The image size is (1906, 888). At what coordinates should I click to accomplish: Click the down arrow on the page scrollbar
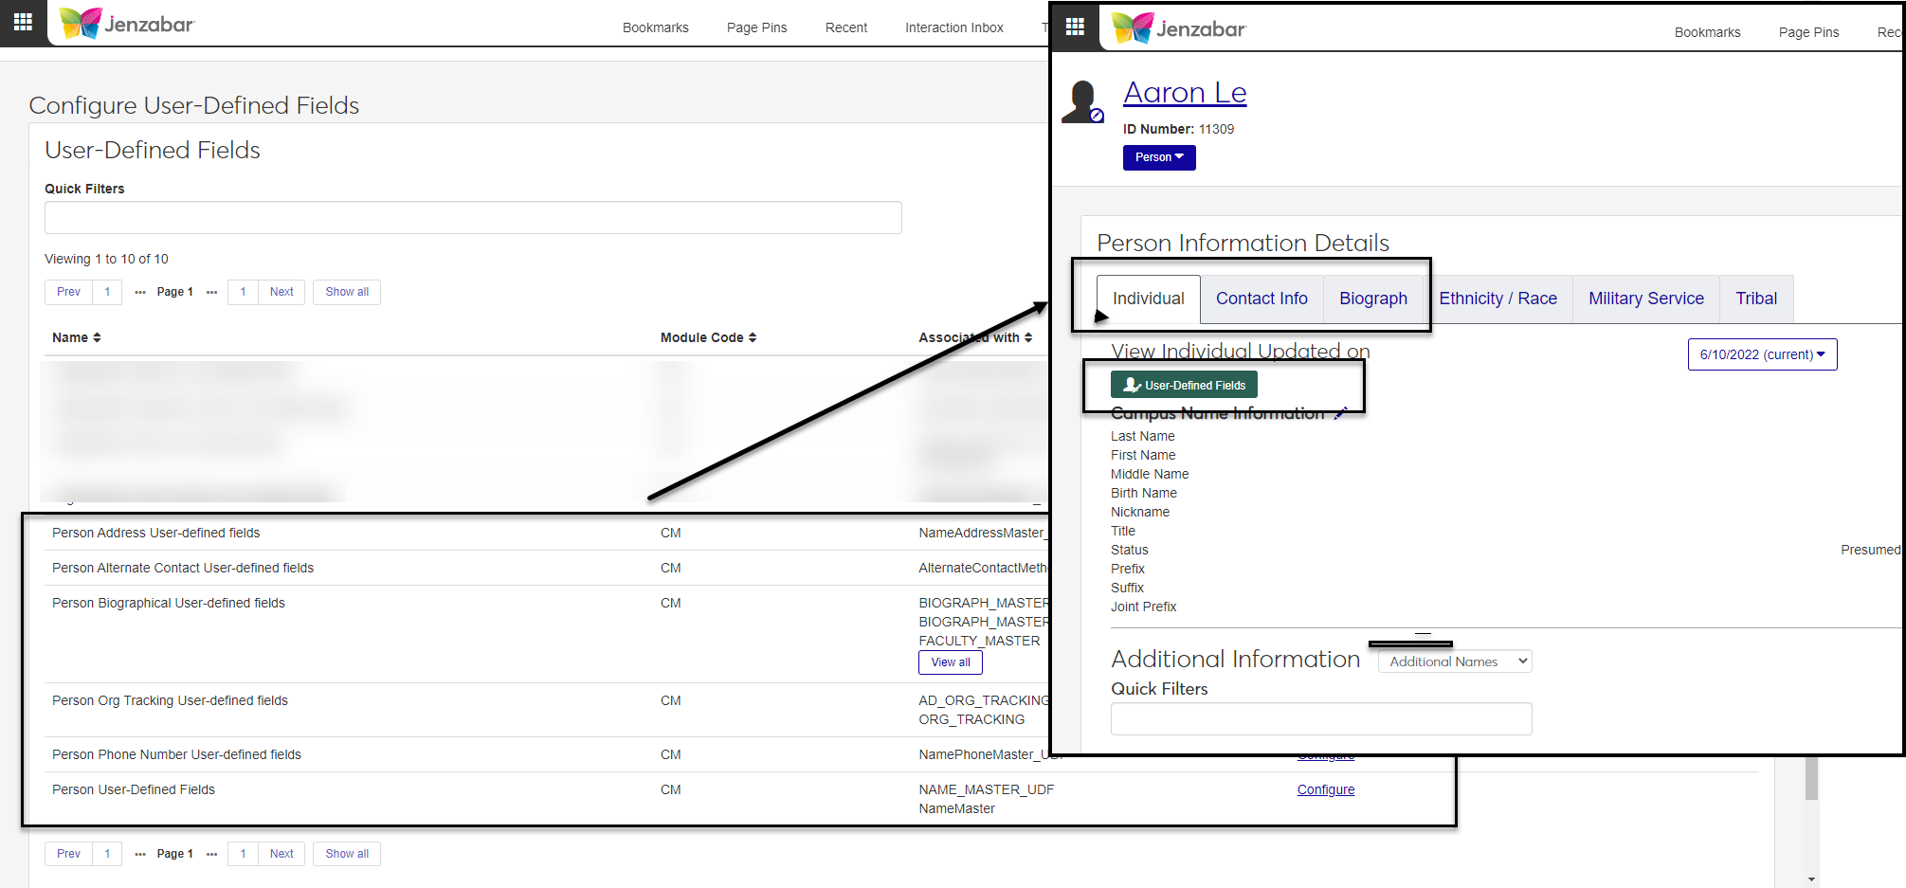pos(1811,879)
